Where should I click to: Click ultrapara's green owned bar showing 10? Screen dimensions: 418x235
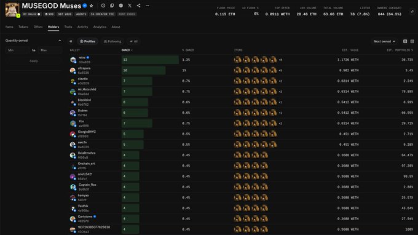point(143,70)
